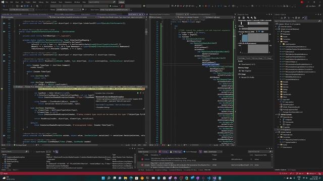The height and width of the screenshot is (181, 323).
Task: Switch to Summary tab in Diagnostic Tools
Action: click(x=241, y=58)
